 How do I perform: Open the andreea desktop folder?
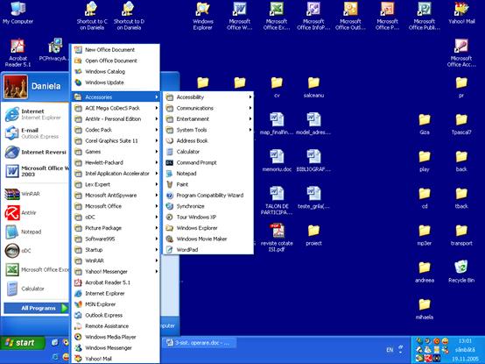[425, 272]
